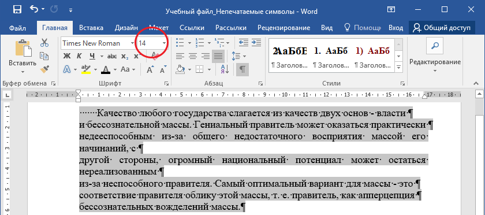Increase paragraph indent
Image resolution: width=485 pixels, height=215 pixels.
(x=256, y=42)
